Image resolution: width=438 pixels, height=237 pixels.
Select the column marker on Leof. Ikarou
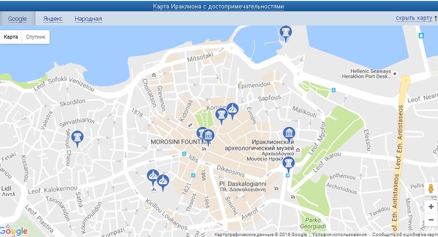(x=289, y=163)
